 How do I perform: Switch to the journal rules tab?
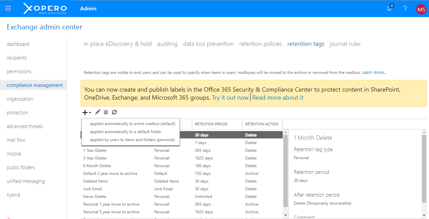tap(345, 44)
